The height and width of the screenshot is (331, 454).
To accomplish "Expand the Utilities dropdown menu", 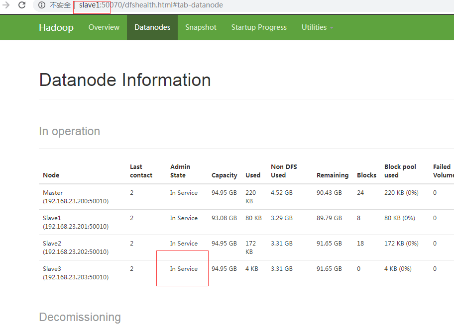I will coord(317,27).
